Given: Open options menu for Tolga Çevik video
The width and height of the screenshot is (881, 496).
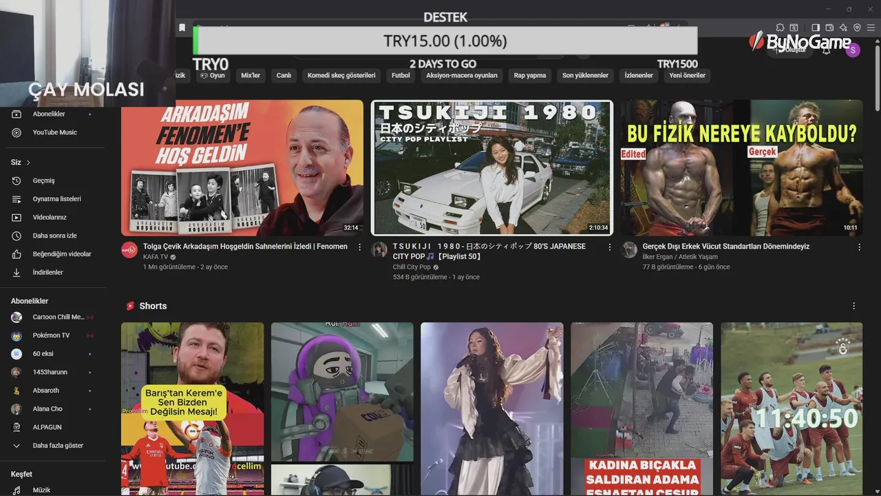Looking at the screenshot, I should coord(359,247).
